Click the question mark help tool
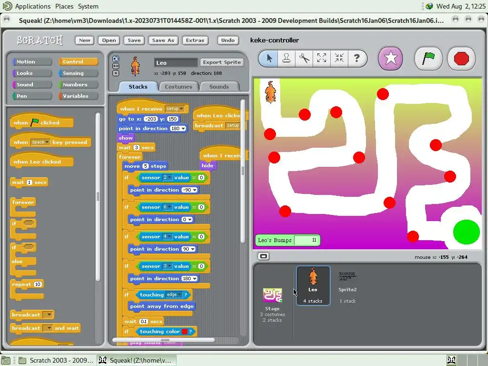 [356, 58]
